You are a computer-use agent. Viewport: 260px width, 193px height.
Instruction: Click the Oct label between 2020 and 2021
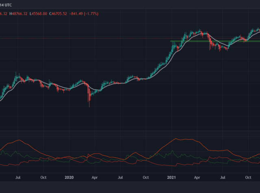coord(146,178)
